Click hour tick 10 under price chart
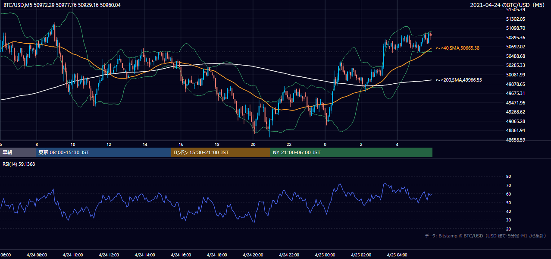The width and height of the screenshot is (551, 259). [73, 145]
